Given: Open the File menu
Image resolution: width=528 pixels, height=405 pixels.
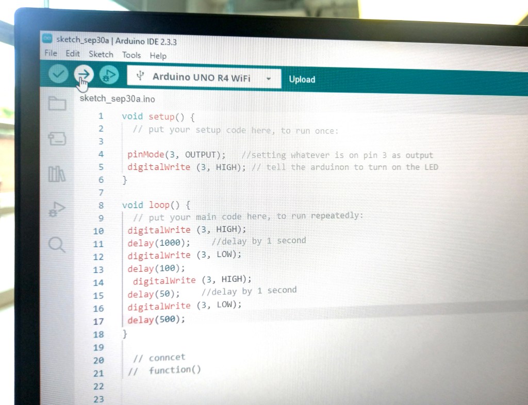Looking at the screenshot, I should pos(51,53).
